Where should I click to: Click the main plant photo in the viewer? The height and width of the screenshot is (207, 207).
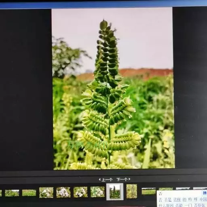pos(113,89)
